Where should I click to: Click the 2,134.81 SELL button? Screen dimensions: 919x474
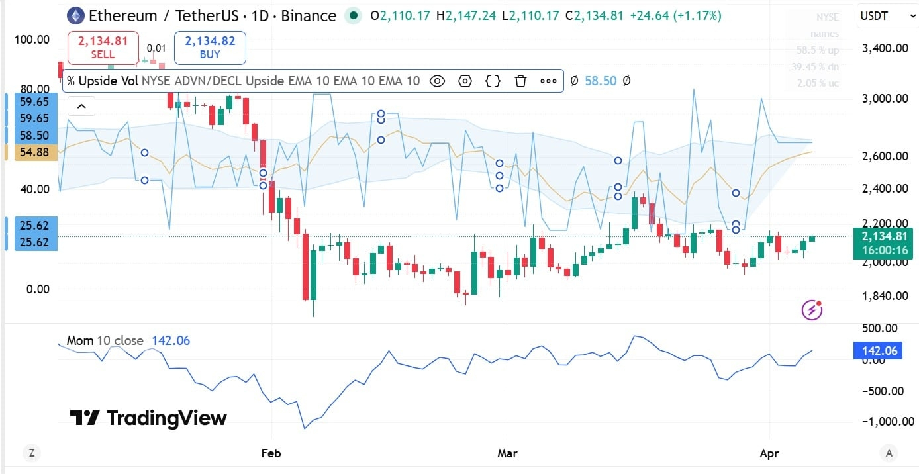click(103, 47)
